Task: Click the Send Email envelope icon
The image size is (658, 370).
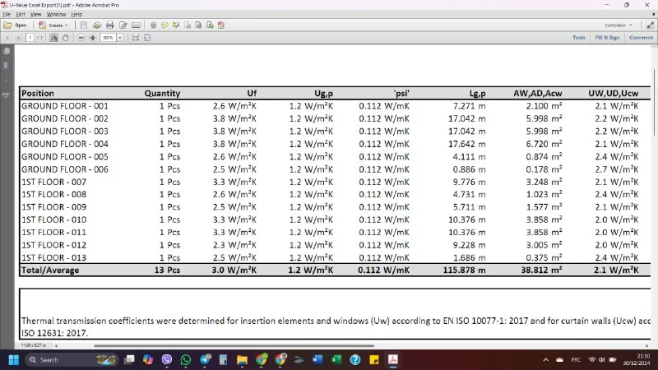Action: click(135, 25)
